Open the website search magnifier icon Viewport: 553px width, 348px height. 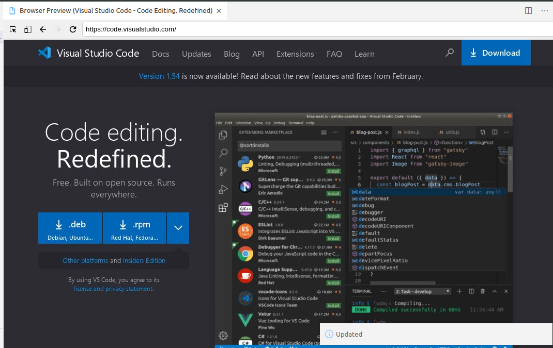pos(449,53)
